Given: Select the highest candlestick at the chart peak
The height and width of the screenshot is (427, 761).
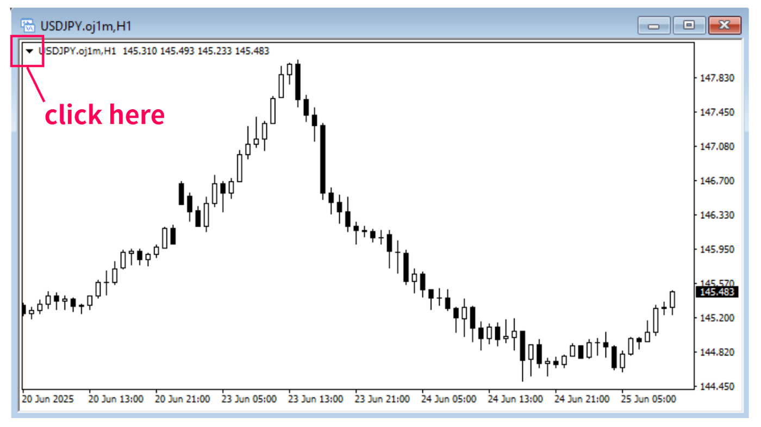Looking at the screenshot, I should pos(298,81).
